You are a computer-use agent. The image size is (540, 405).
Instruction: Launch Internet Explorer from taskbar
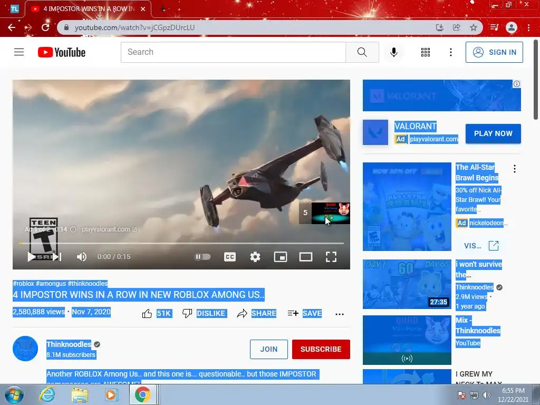click(x=47, y=394)
